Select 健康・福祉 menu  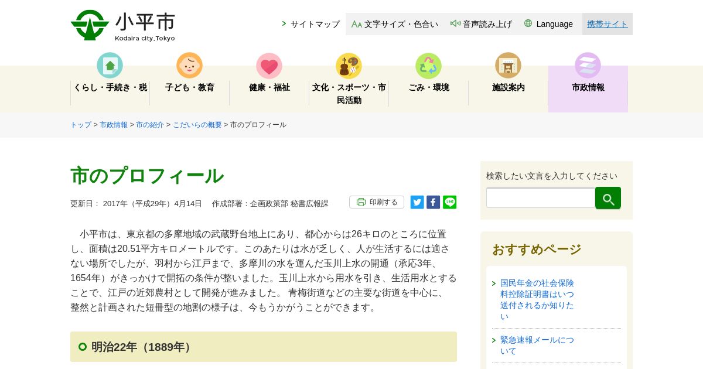tap(269, 87)
